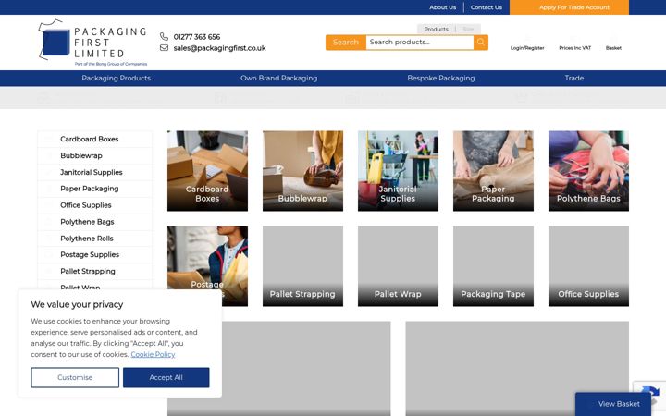
Task: Click Customise in the privacy banner
Action: [75, 377]
